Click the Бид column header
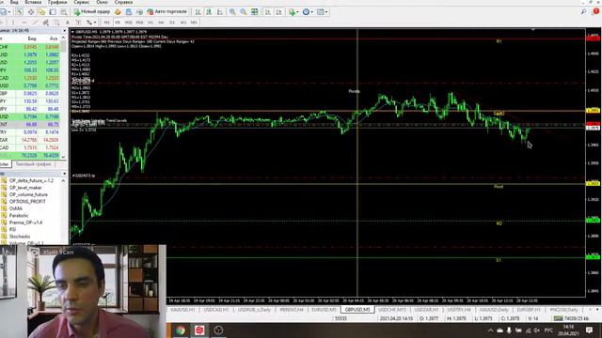Image resolution: width=602 pixels, height=338 pixels. coord(32,38)
